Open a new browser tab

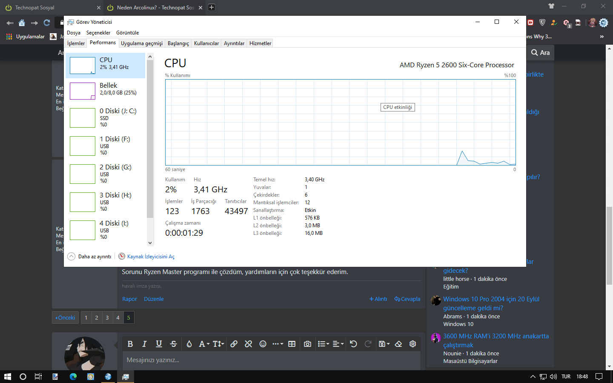(212, 7)
